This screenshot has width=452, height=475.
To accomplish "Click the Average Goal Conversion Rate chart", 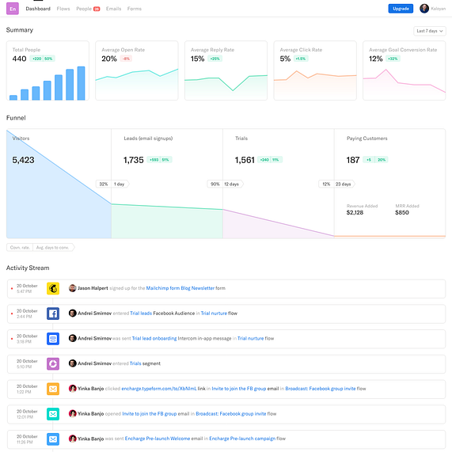I will 405,84.
